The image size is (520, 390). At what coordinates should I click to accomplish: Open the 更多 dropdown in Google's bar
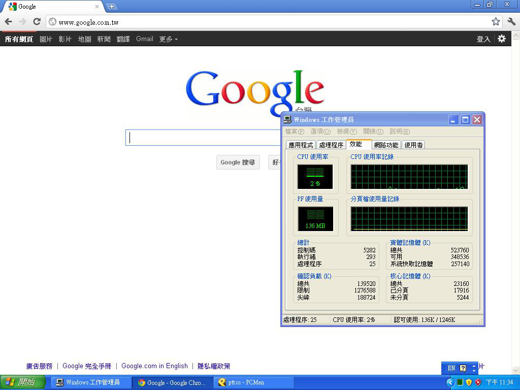click(168, 39)
